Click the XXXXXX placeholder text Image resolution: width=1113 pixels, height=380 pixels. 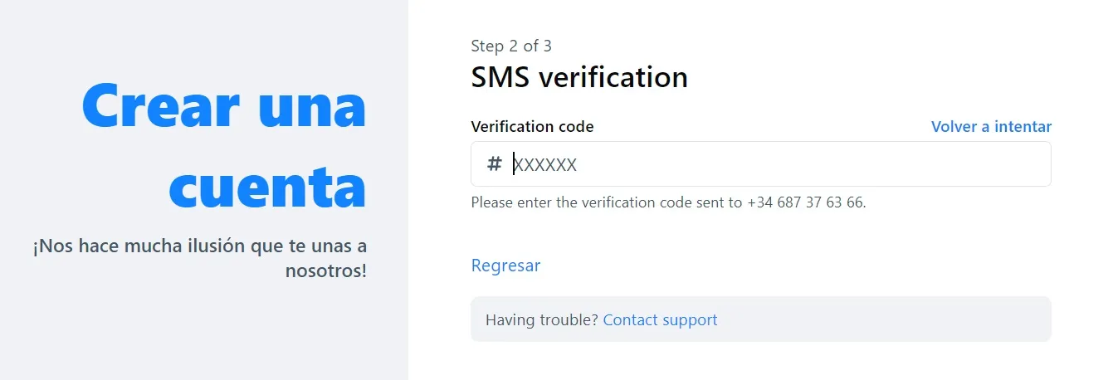point(545,165)
